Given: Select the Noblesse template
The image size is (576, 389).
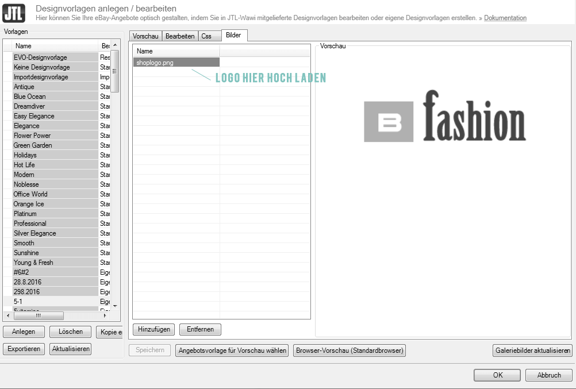Looking at the screenshot, I should tap(55, 184).
